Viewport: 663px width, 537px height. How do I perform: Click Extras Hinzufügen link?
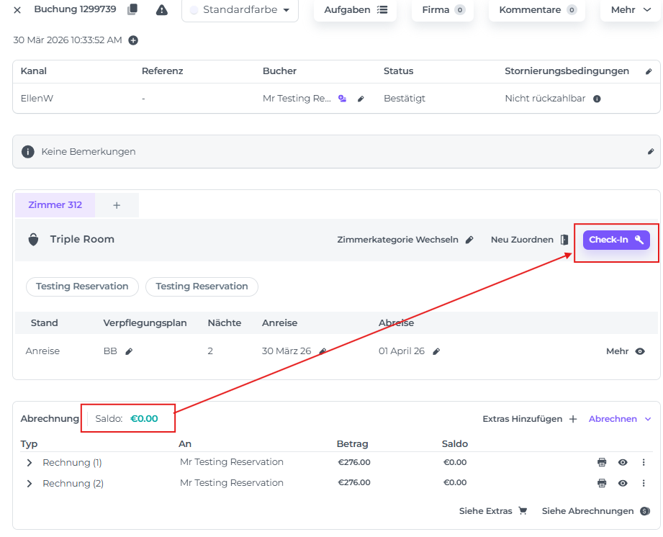point(529,419)
